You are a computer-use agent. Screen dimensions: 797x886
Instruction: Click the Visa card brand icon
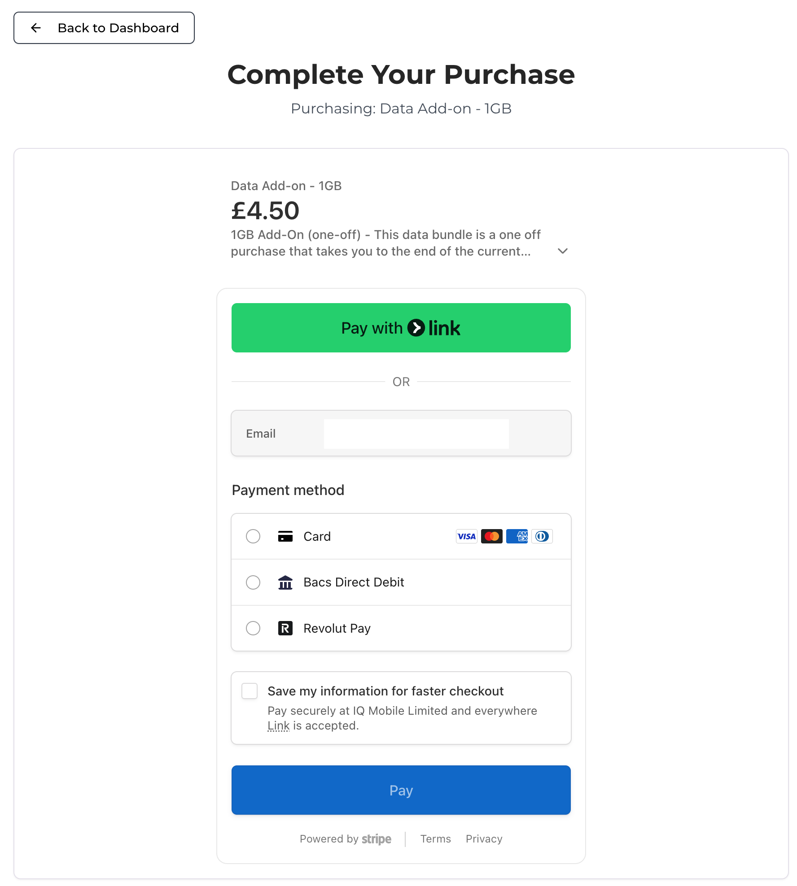(467, 536)
